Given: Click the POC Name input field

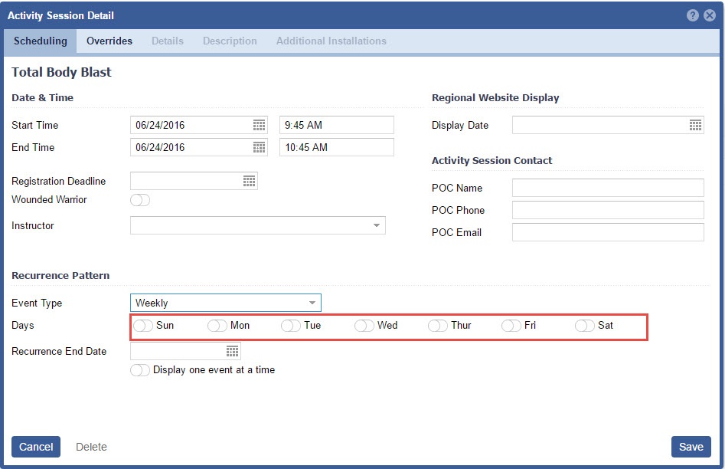Looking at the screenshot, I should (607, 188).
